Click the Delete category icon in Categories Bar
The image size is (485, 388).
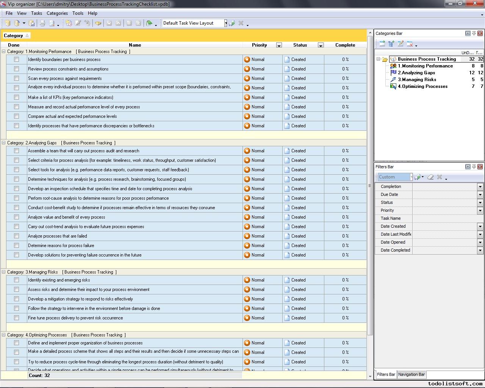point(410,44)
